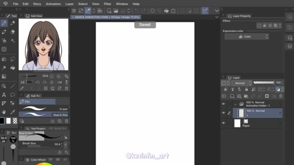
Task: Click the Undo arrow in command bar
Action: [136, 11]
